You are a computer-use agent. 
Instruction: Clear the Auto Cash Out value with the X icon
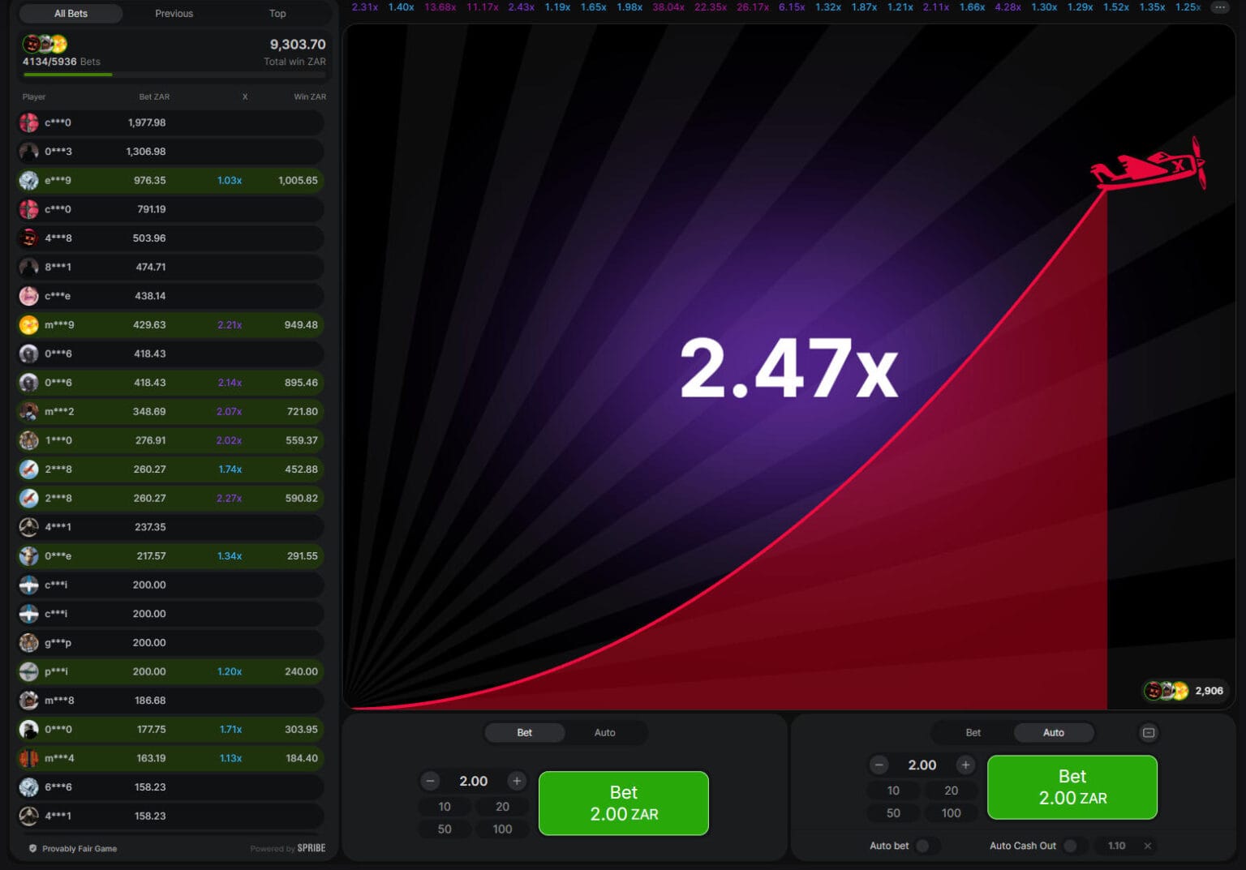pyautogui.click(x=1147, y=846)
